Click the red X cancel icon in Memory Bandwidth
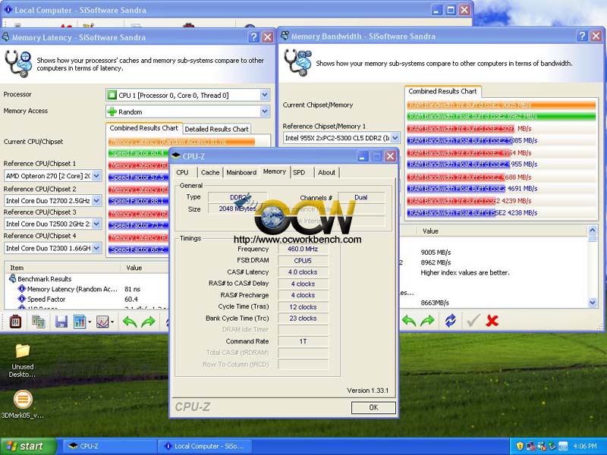The image size is (607, 455). [492, 320]
